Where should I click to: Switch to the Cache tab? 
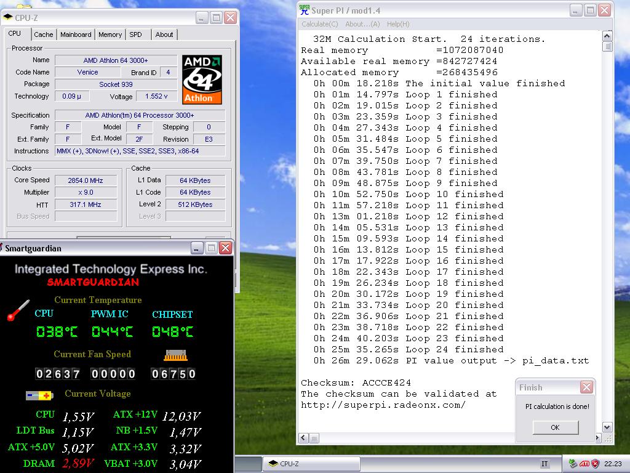coord(44,34)
